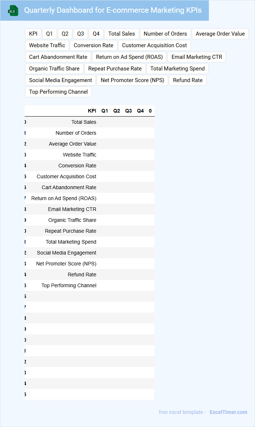
Task: Open the ExcelTimer.com link
Action: (228, 412)
